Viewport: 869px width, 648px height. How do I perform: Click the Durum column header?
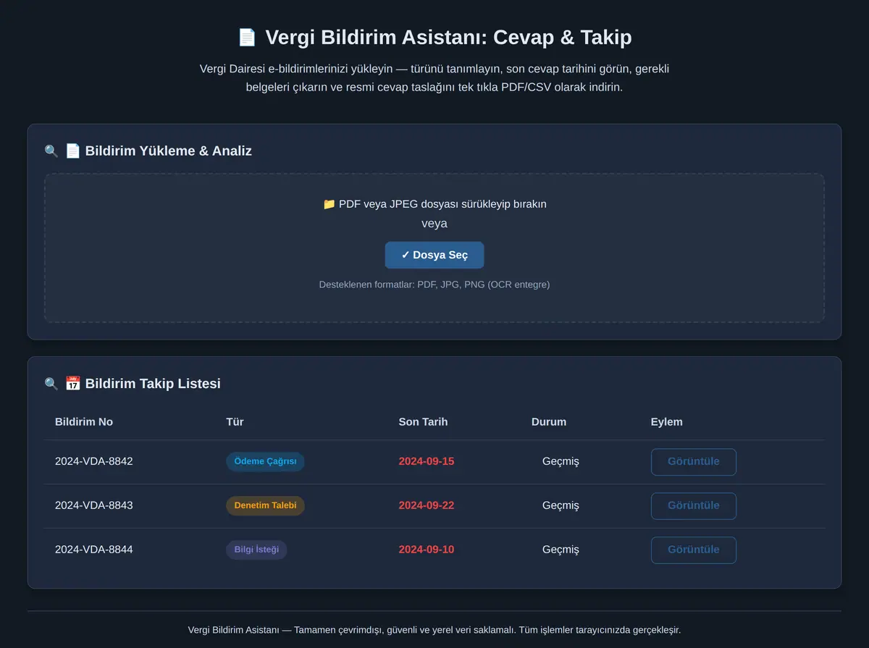(549, 422)
